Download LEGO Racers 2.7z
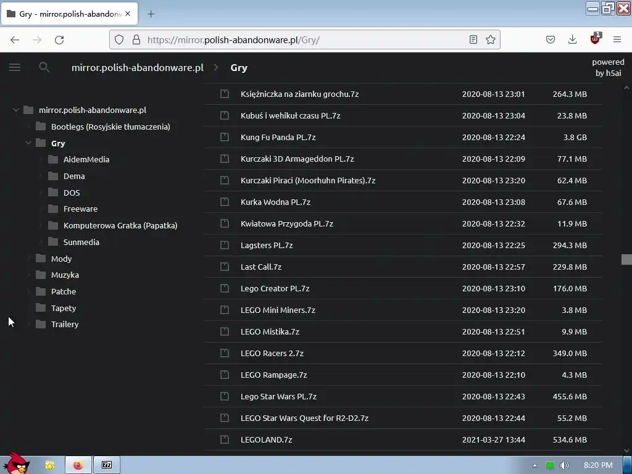 point(272,353)
